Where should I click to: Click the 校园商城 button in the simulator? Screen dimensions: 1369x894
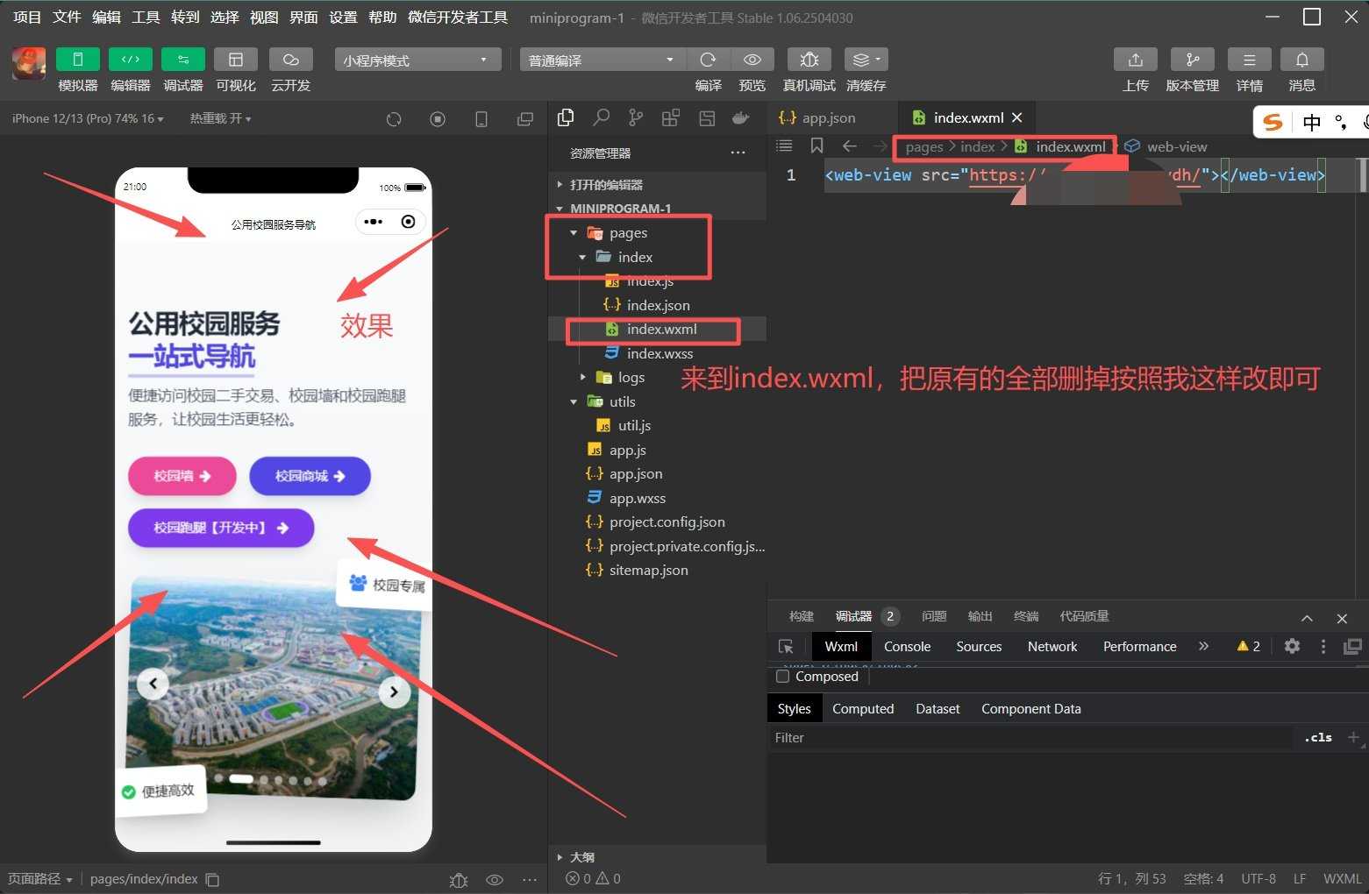point(309,476)
